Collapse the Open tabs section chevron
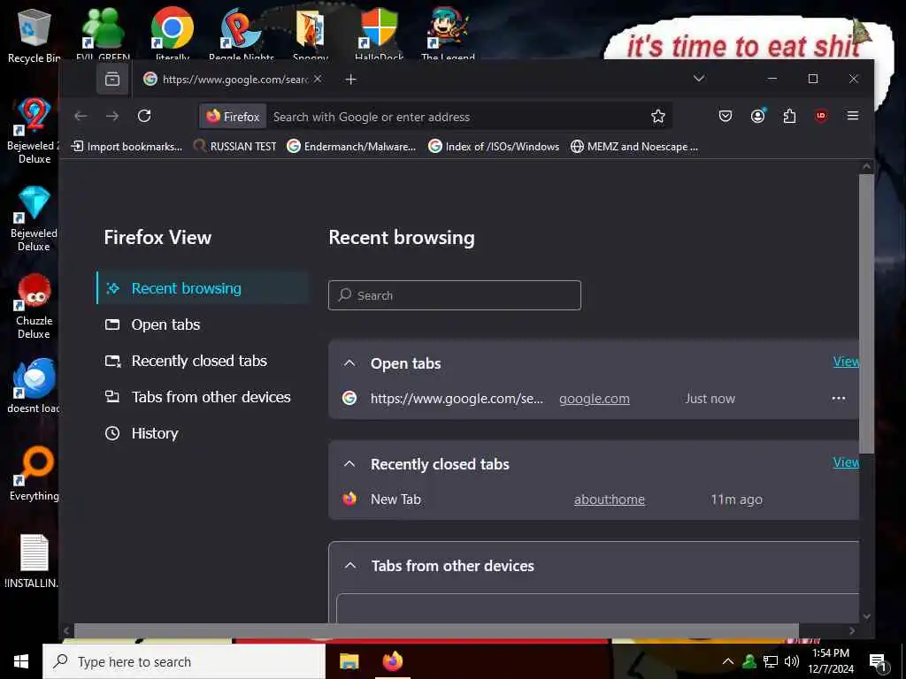This screenshot has width=906, height=679. click(x=349, y=363)
